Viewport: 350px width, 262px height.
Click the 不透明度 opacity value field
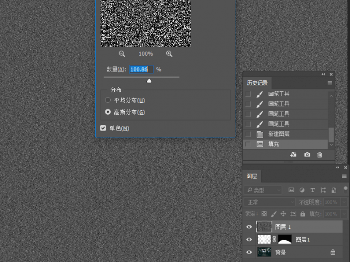[x=332, y=202]
